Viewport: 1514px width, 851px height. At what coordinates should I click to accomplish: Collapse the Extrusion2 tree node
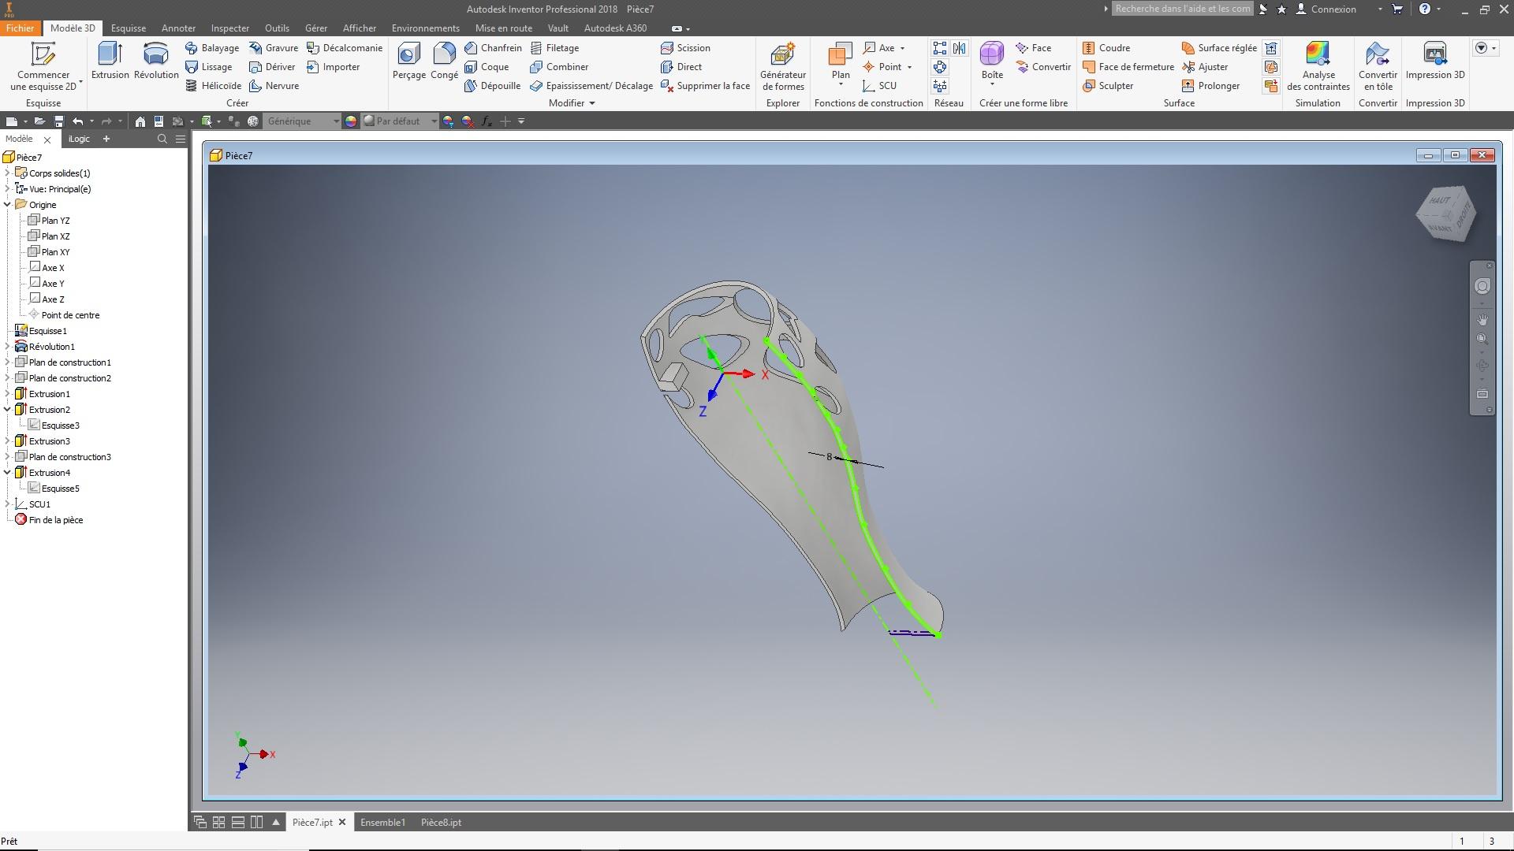click(x=8, y=410)
